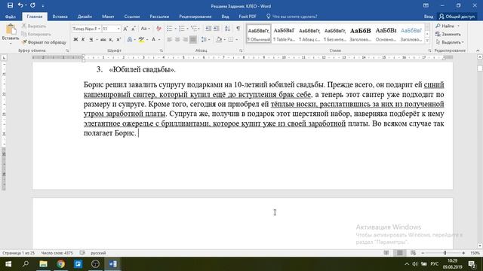Click the Cut (Вырезать) button
Image resolution: width=483 pixels, height=271 pixels.
click(x=34, y=26)
